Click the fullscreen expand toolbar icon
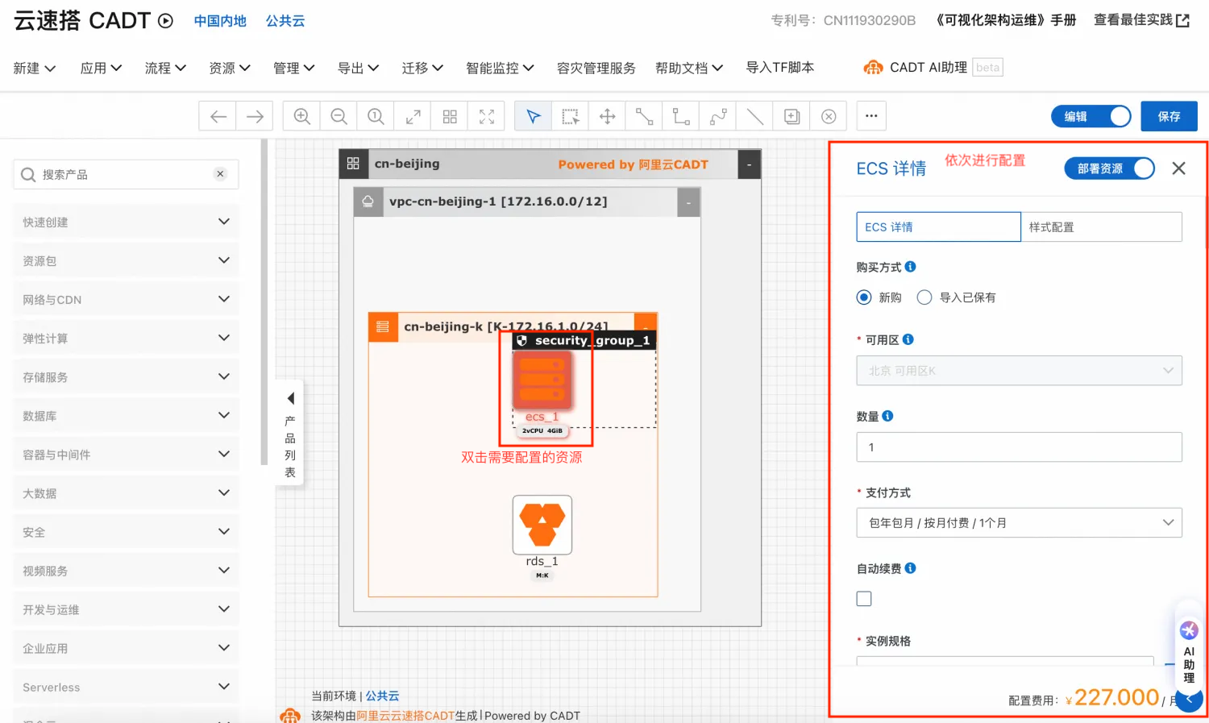1209x723 pixels. [487, 117]
